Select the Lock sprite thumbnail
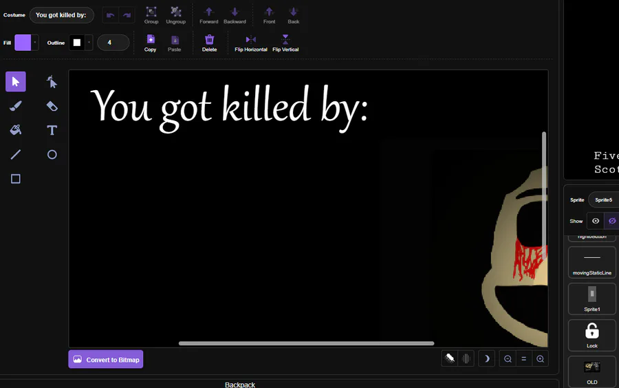 coord(591,335)
